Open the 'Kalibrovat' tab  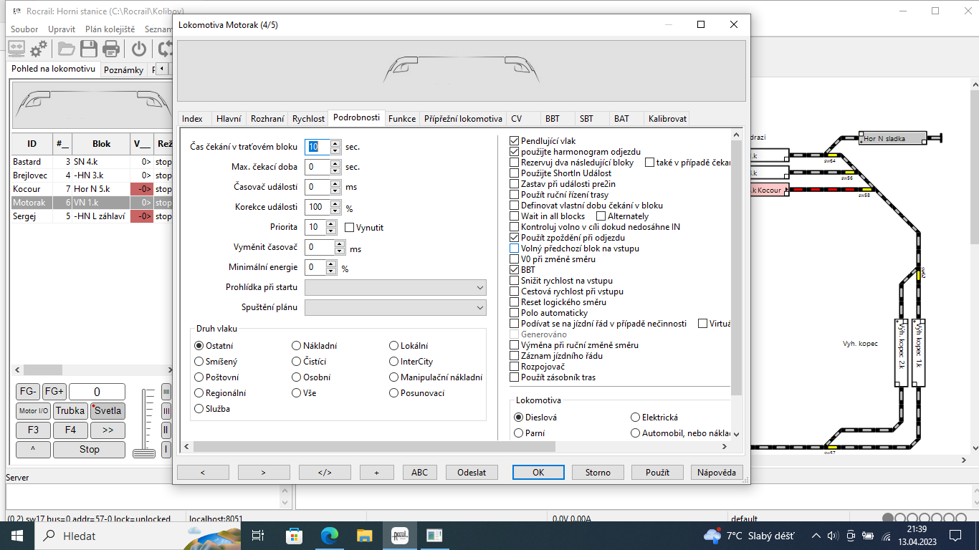point(667,119)
